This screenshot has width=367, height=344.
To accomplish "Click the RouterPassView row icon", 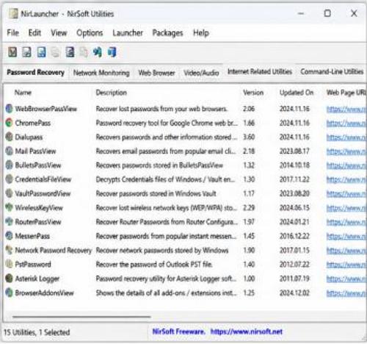I will point(9,222).
